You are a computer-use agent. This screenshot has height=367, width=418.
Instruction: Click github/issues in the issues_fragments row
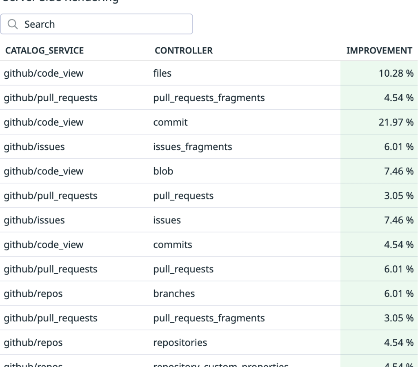(x=34, y=147)
